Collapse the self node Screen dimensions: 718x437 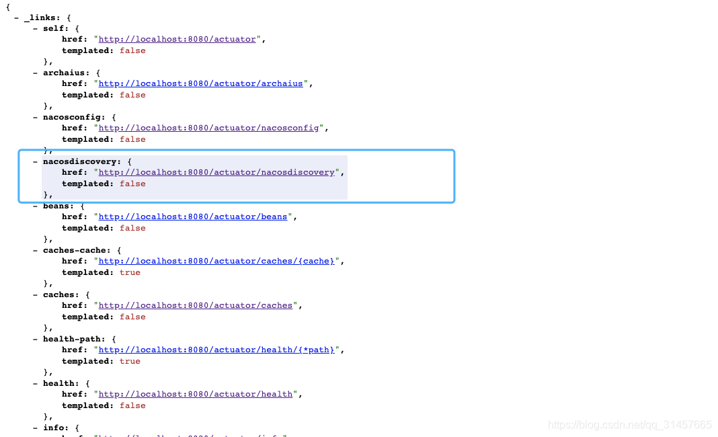pyautogui.click(x=35, y=28)
